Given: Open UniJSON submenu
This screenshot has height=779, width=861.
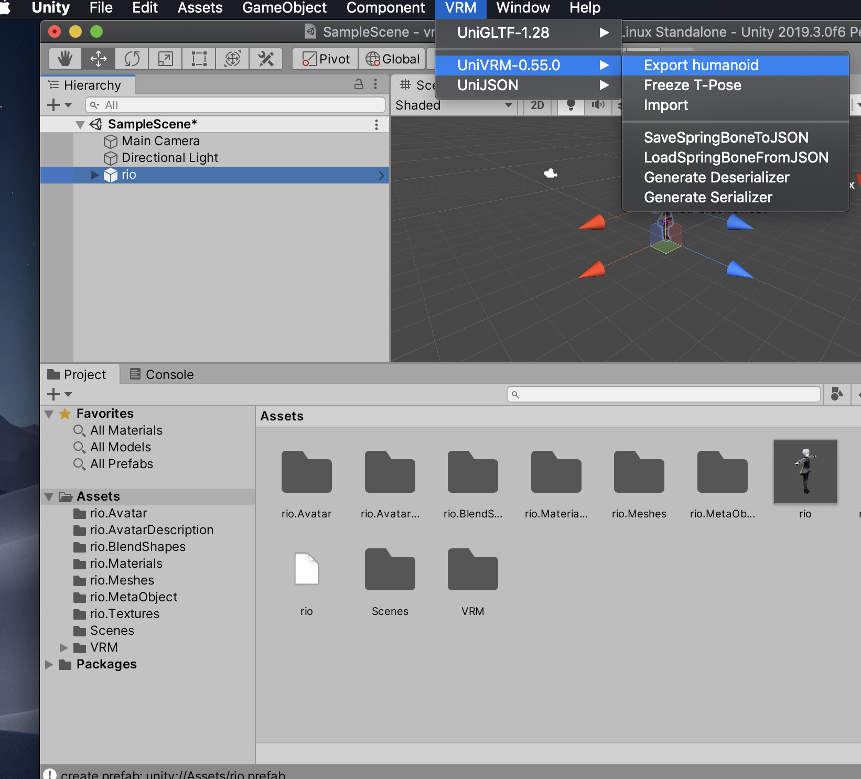Looking at the screenshot, I should [x=528, y=85].
